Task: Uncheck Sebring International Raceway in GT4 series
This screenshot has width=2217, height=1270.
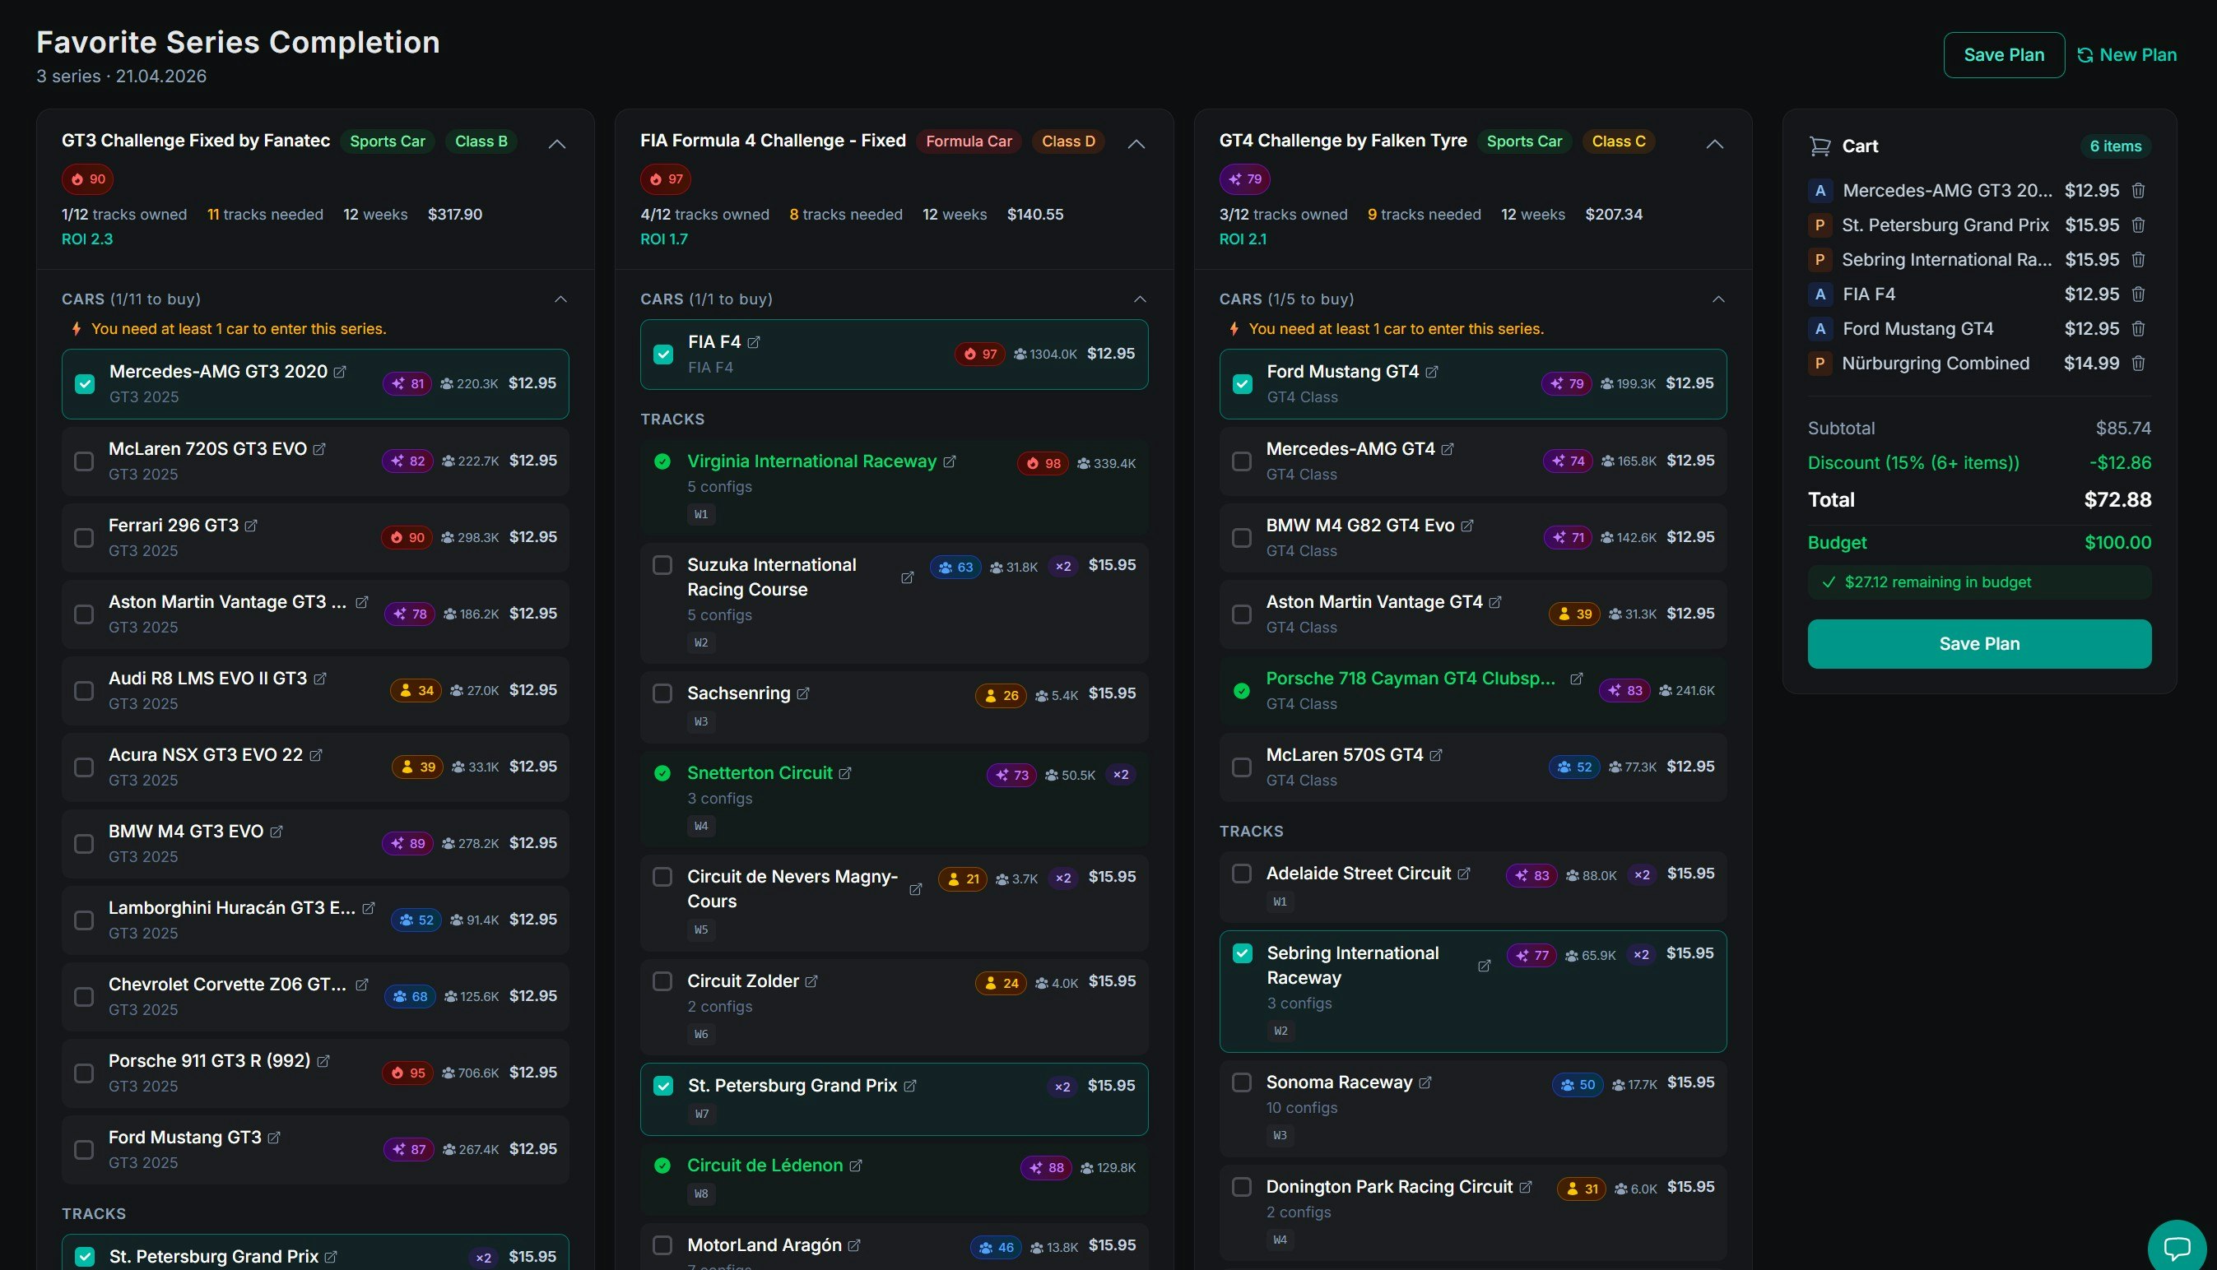Action: (1243, 953)
